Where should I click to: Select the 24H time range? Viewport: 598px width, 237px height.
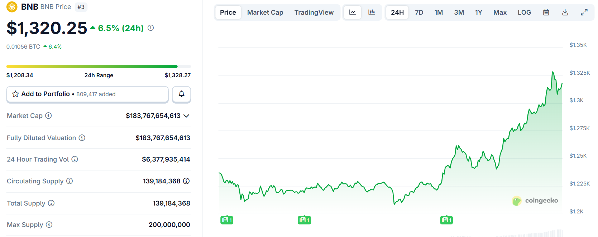point(397,13)
